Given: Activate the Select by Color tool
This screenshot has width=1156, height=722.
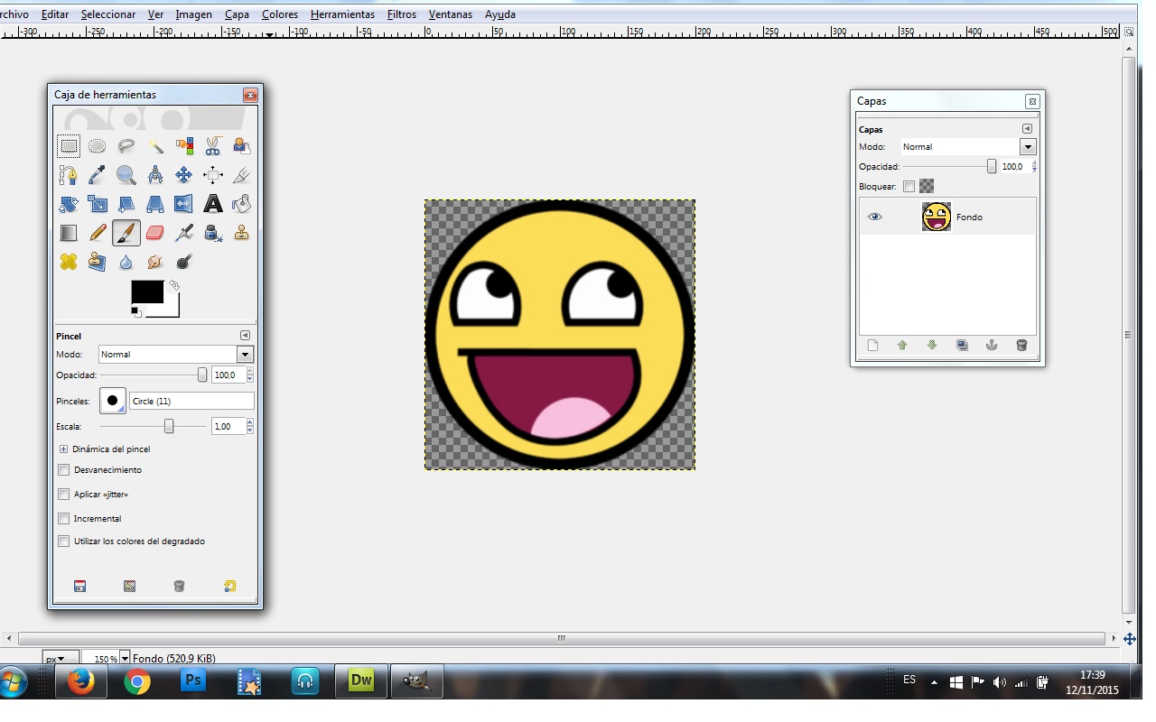Looking at the screenshot, I should click(184, 146).
